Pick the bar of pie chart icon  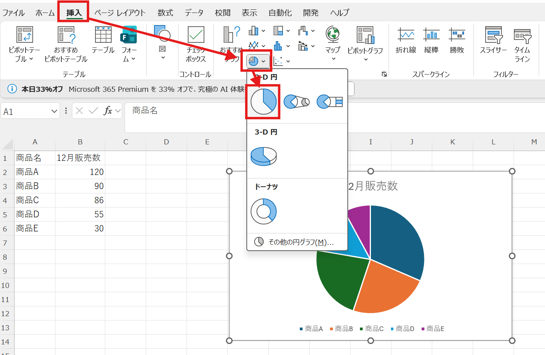point(329,102)
